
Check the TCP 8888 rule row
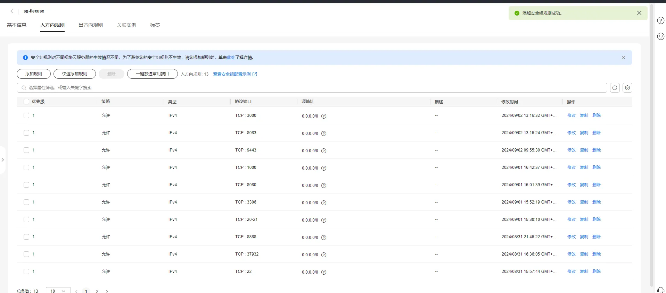[26, 237]
